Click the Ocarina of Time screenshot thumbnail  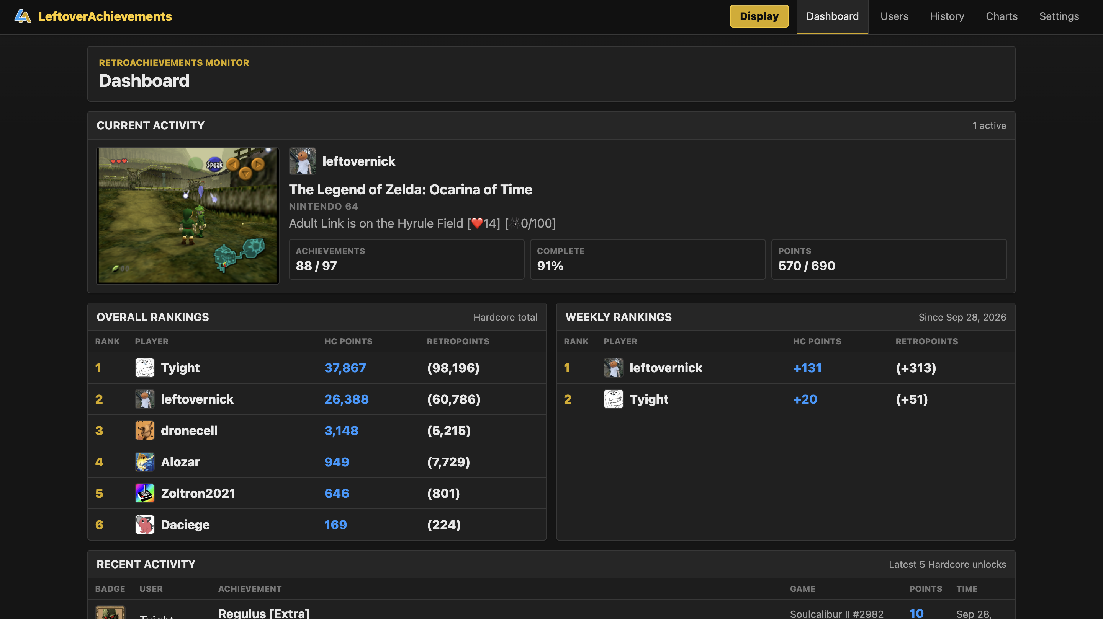188,216
